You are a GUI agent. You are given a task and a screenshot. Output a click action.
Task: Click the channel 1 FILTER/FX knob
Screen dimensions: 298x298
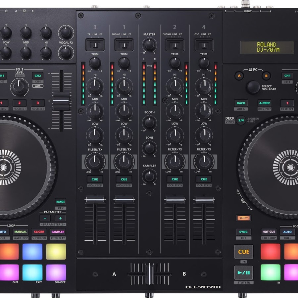124,161
